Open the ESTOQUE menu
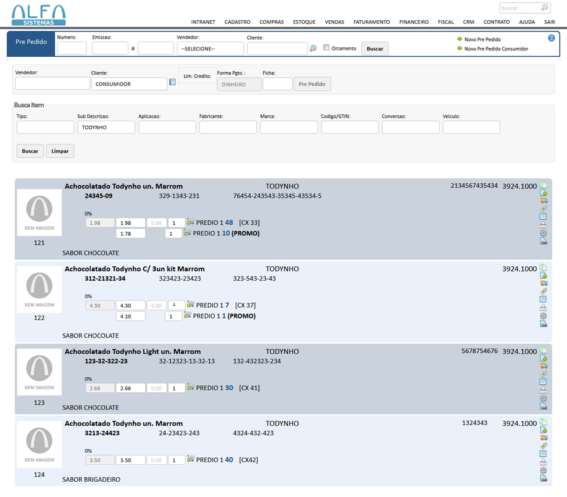This screenshot has width=567, height=497. (x=304, y=22)
